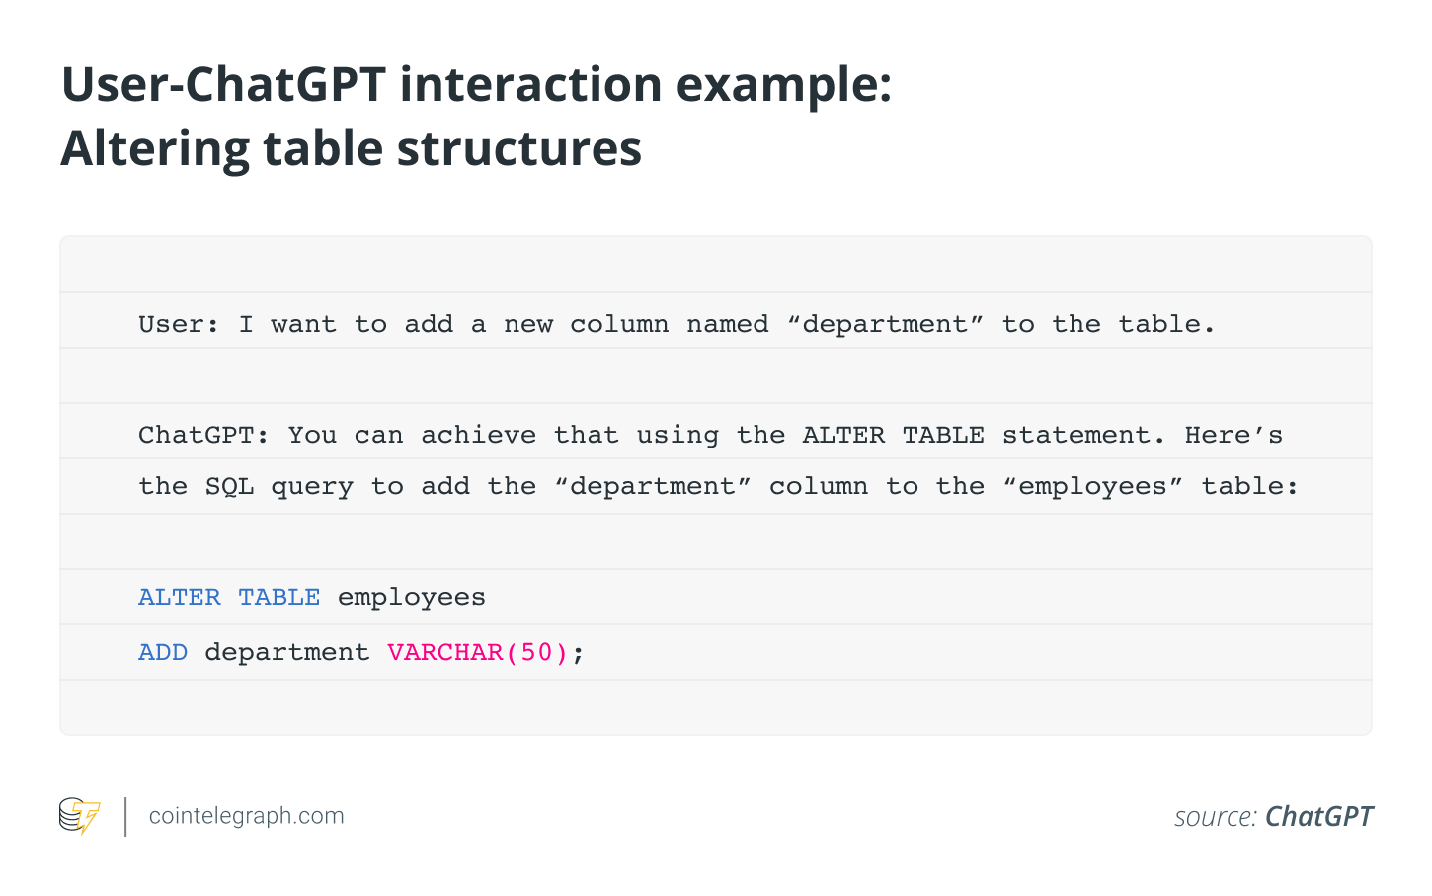Click the heading line "User-ChatGPT interaction example:"
The width and height of the screenshot is (1432, 896).
click(x=476, y=84)
